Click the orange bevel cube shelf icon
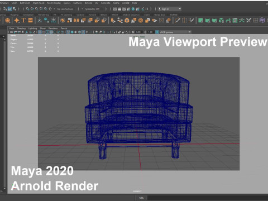268x201 pixels. pyautogui.click(x=127, y=20)
